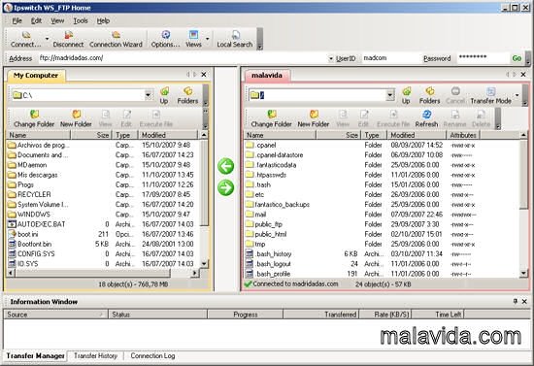Open the remote path dropdown
This screenshot has width=534, height=366.
tap(390, 95)
